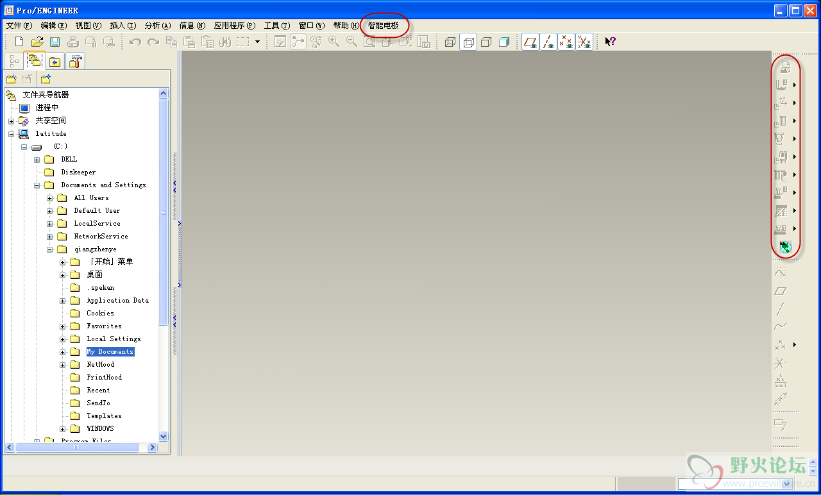Select the Templates folder
821x495 pixels.
point(104,415)
